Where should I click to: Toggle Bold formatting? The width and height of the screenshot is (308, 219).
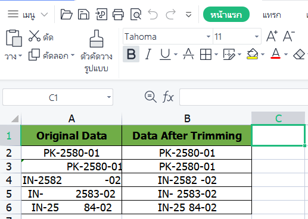click(x=131, y=54)
